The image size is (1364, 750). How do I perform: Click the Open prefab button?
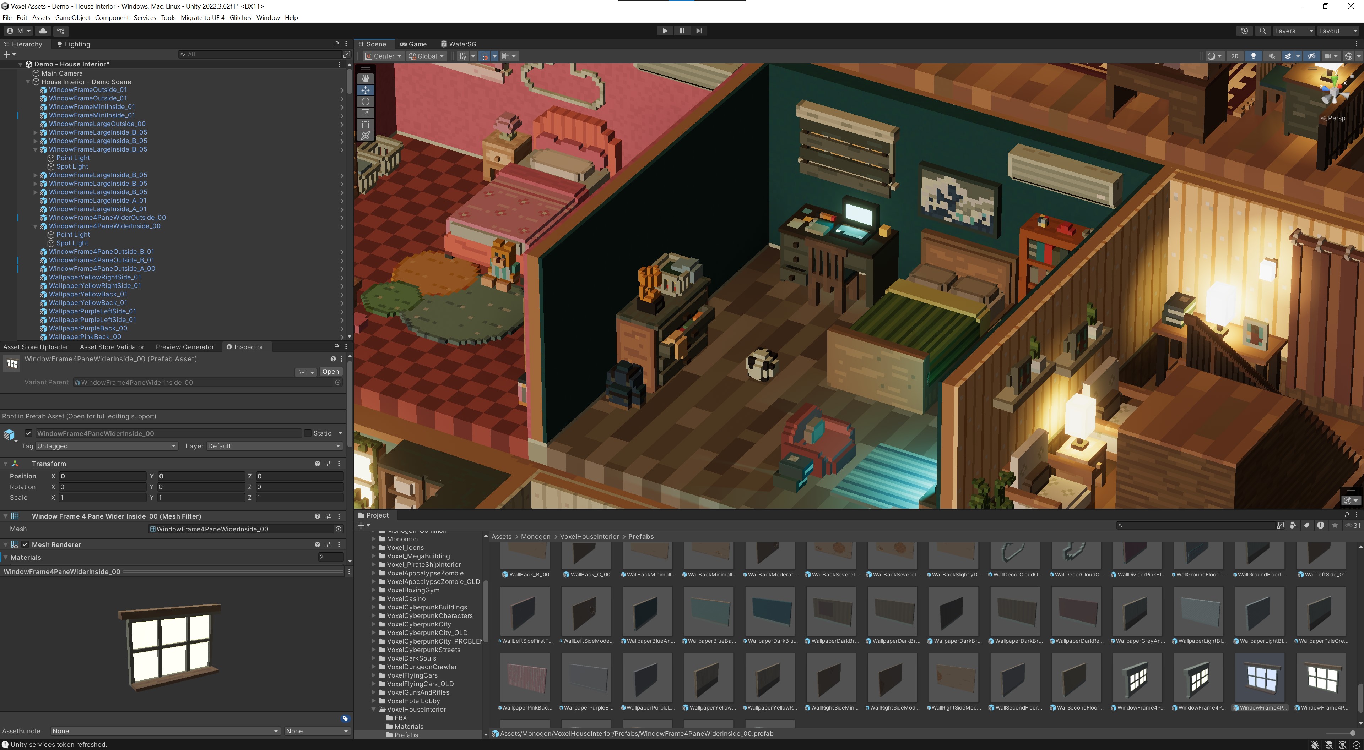coord(330,372)
